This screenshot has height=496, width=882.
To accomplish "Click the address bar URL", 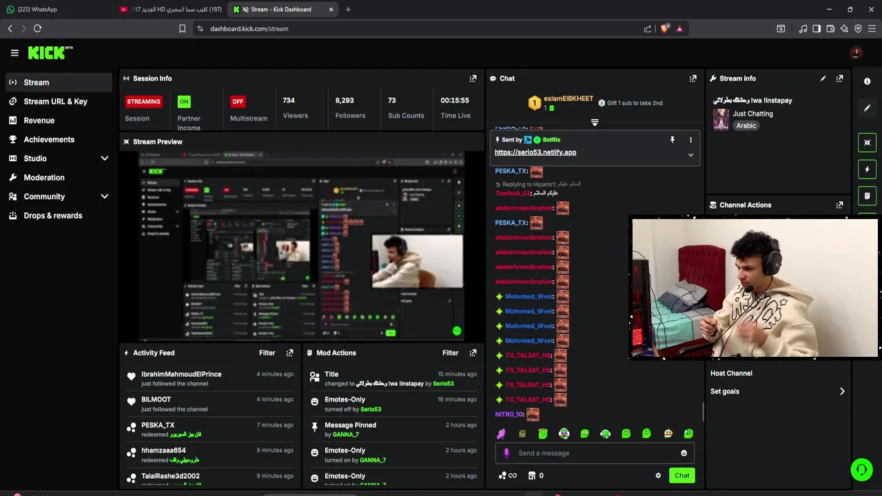I will (x=249, y=28).
